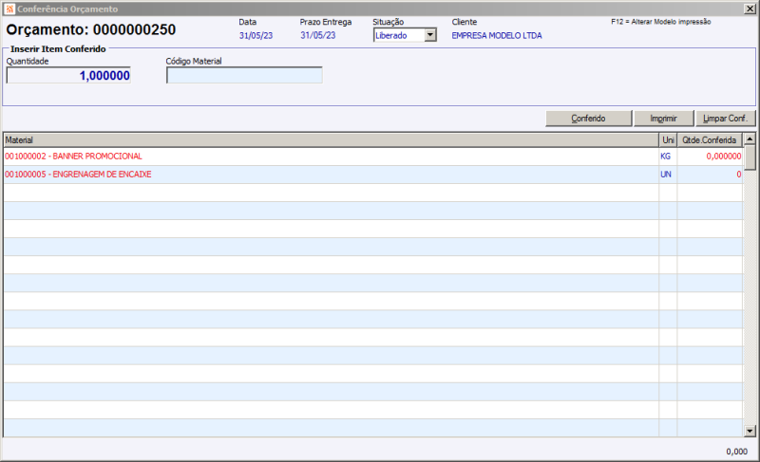Close the Conferência Orçamento window
Image resolution: width=760 pixels, height=462 pixels.
pyautogui.click(x=750, y=9)
